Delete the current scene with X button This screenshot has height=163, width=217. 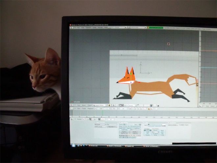point(145,28)
